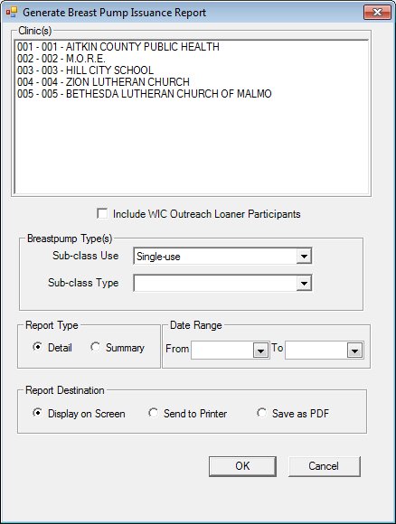Close the Generate Breast Pump Issuance Report dialog
Viewport: 396px width, 524px height.
tap(377, 13)
